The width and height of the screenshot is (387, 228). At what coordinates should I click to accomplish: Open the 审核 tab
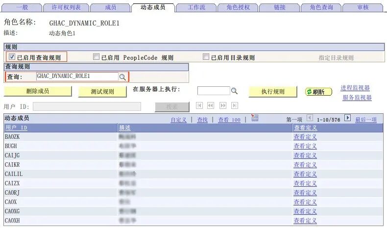pyautogui.click(x=363, y=7)
